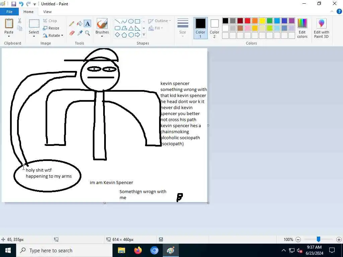
Task: Choose the Oval shape
Action: point(131,21)
